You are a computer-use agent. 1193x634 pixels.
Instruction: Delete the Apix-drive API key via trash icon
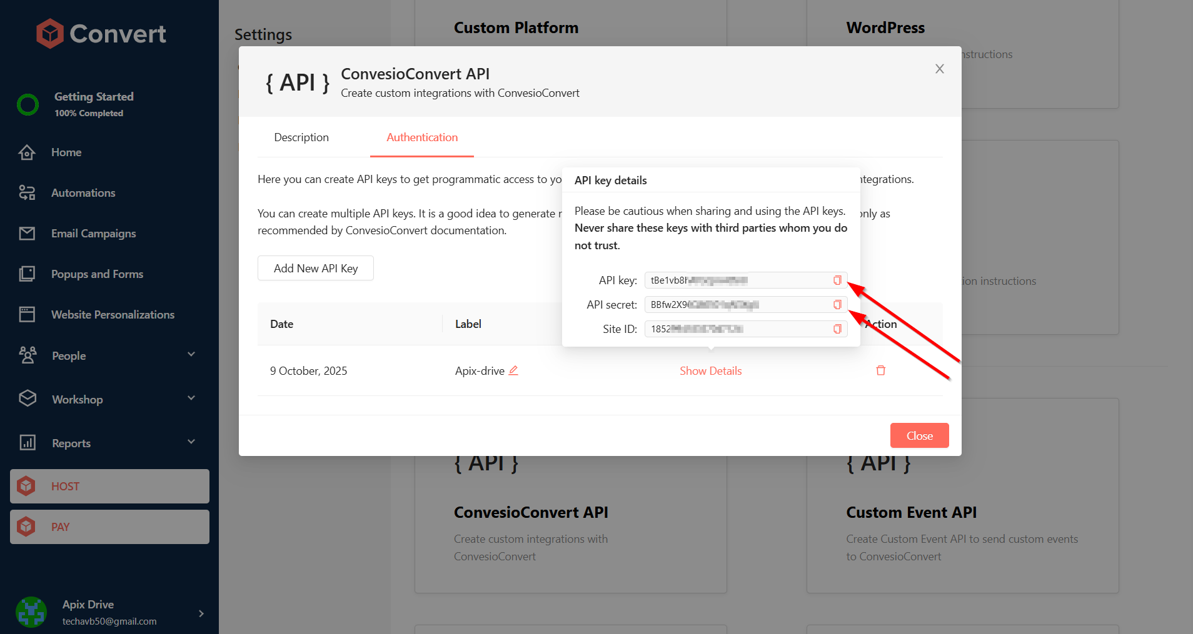(x=880, y=370)
